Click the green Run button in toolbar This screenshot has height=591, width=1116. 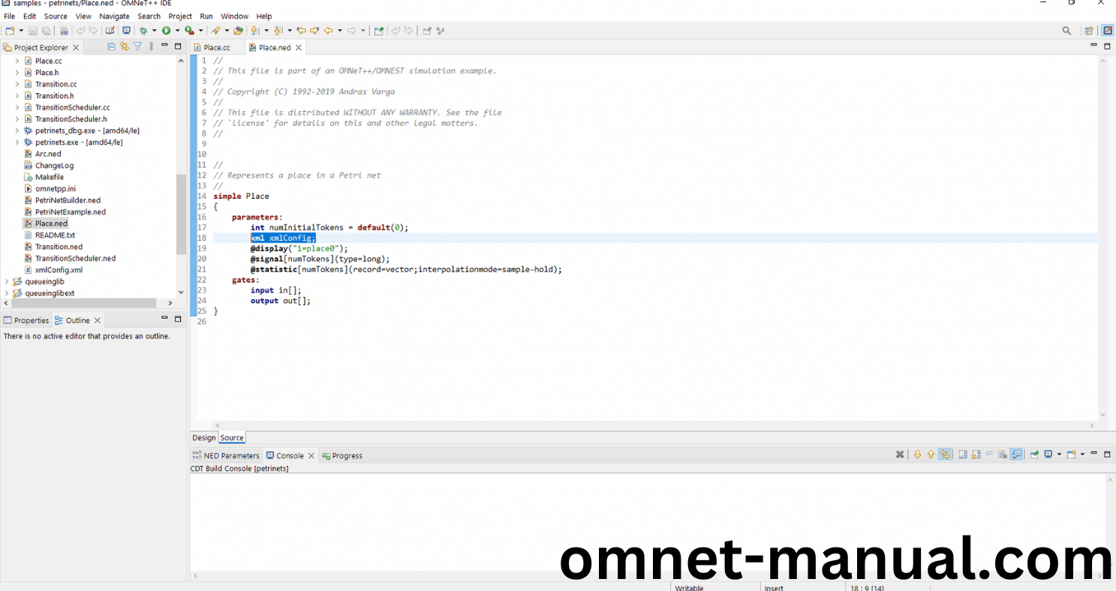pos(166,31)
